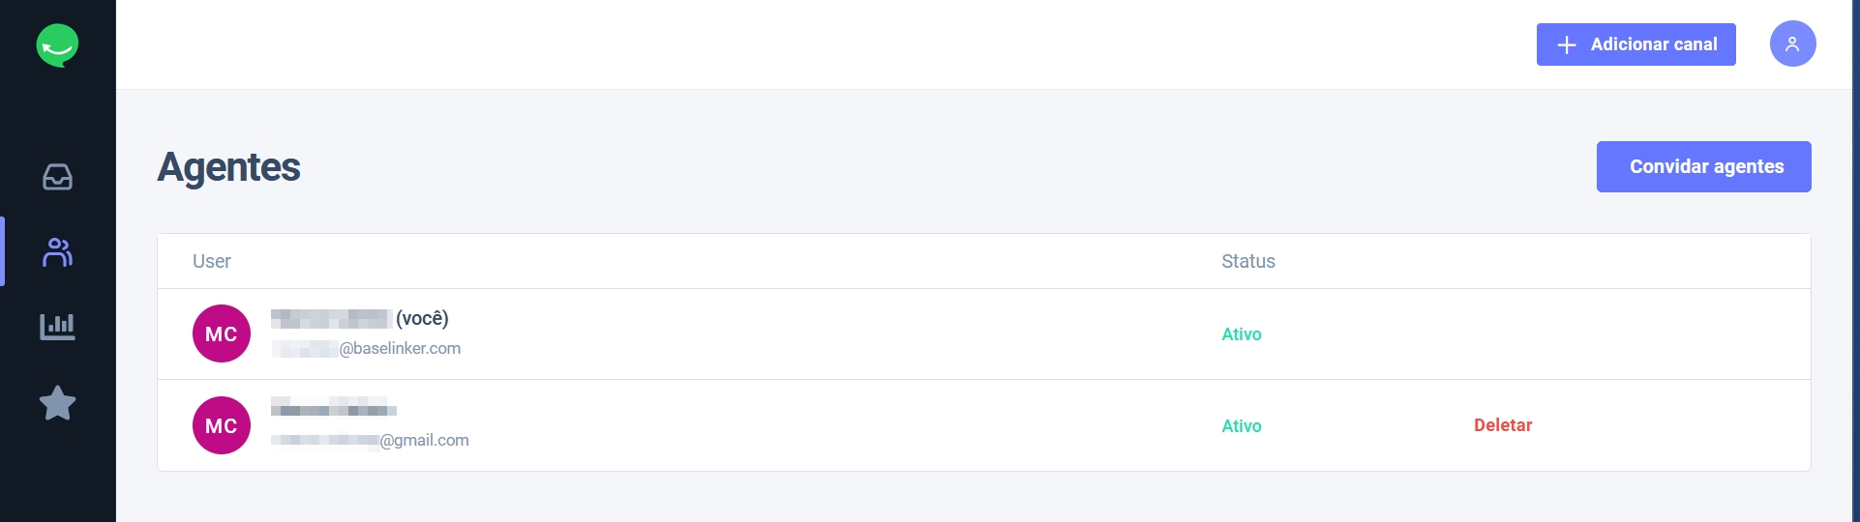Click the Adicionar canal button
Screen dimensions: 1860x522
pos(1635,44)
